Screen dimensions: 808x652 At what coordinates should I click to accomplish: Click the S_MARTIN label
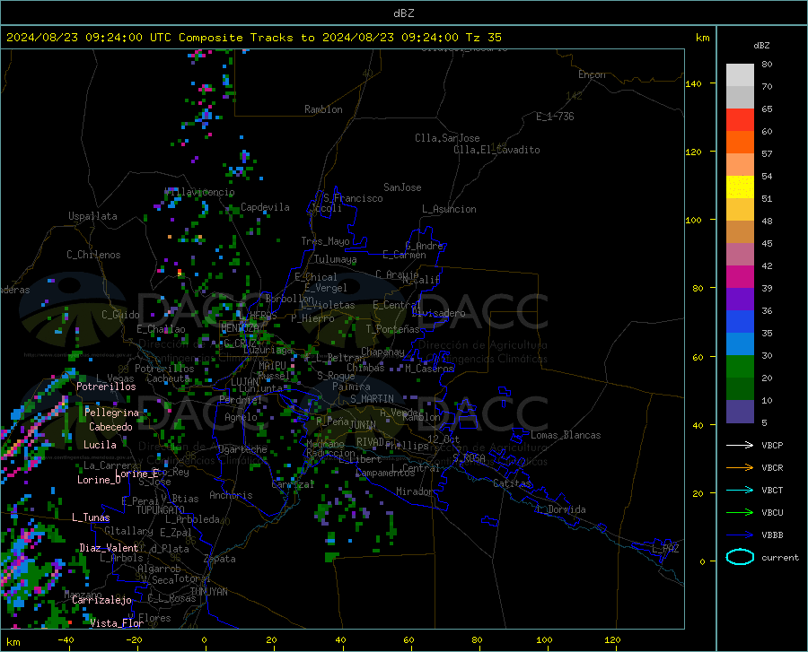point(372,399)
